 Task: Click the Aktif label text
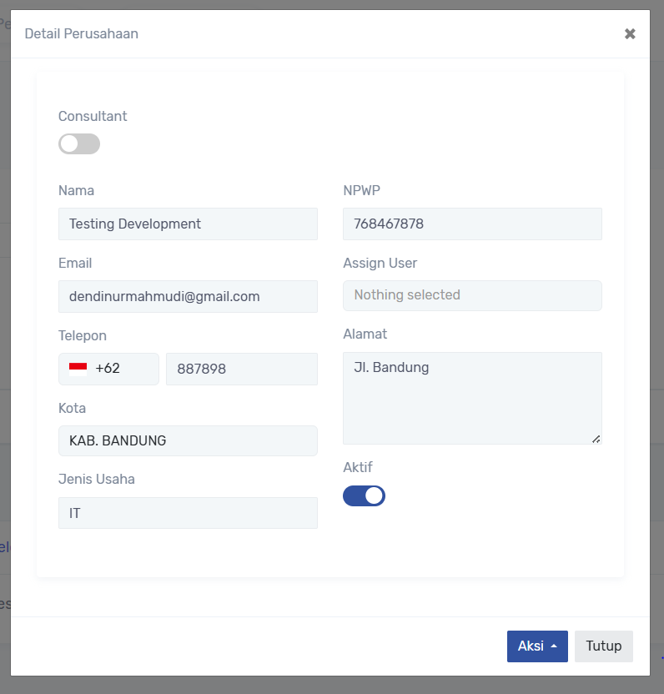point(357,467)
